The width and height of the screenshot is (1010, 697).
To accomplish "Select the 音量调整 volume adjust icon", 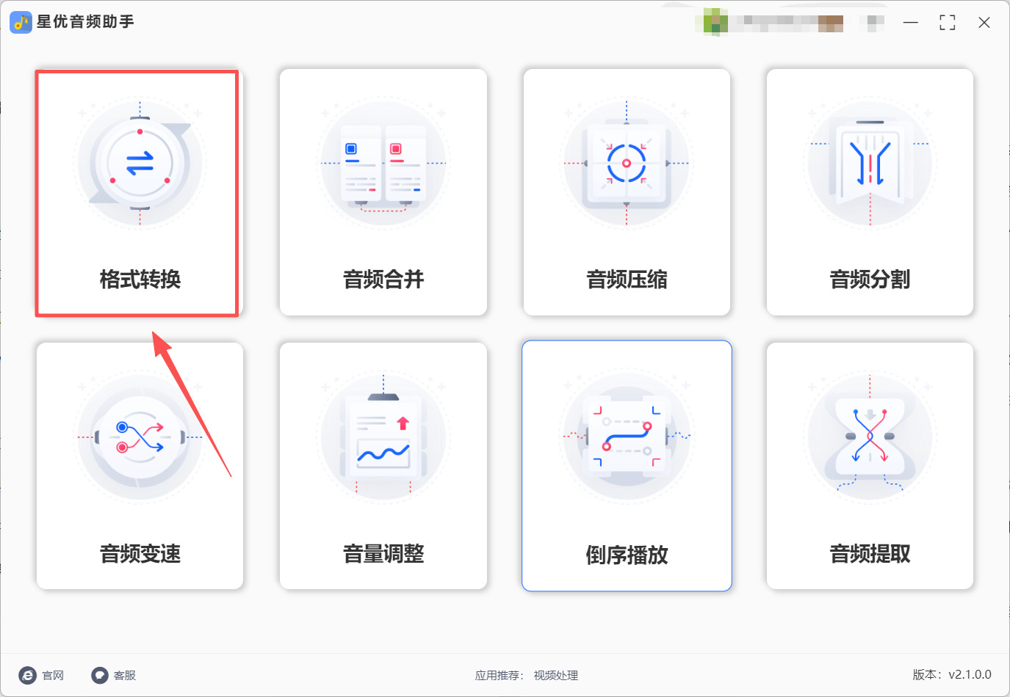I will point(383,437).
